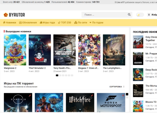
Task: Click the star icon beside ТОП 250
Action: tap(59, 23)
